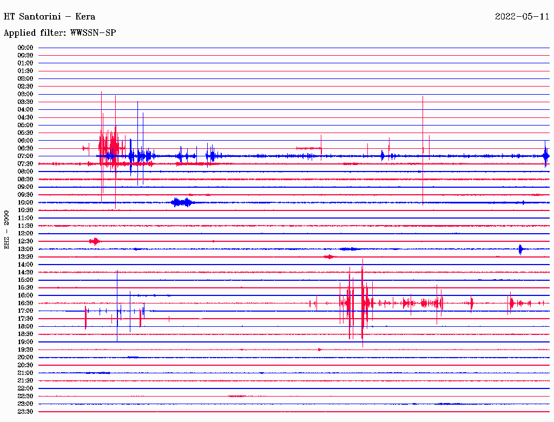
Task: Select the 14:00 time label
Action: [x=25, y=265]
